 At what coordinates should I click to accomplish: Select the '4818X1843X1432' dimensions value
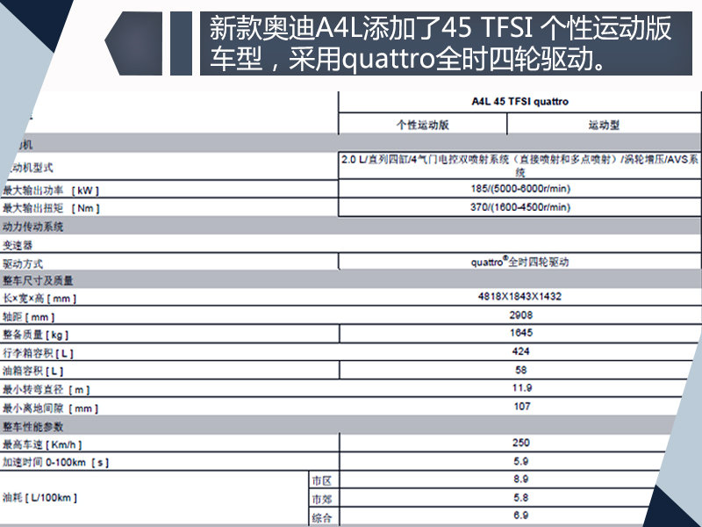[519, 296]
